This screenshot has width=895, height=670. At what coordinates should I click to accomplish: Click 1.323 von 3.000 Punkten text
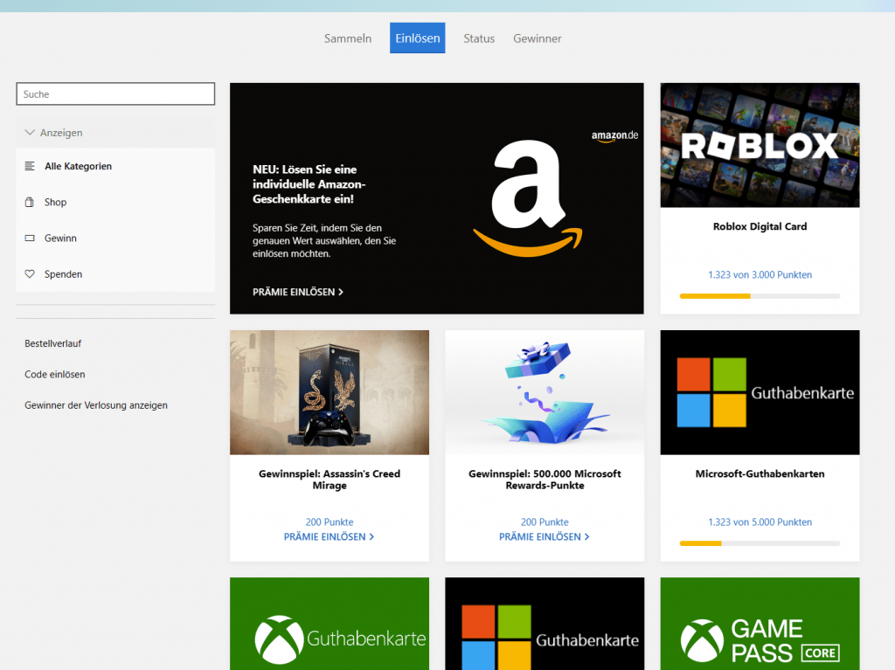[760, 274]
